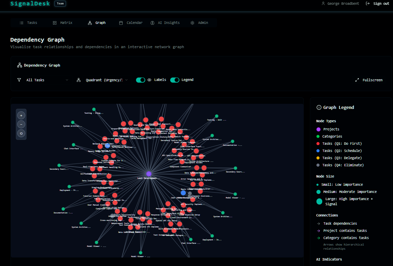Click the AI Insights brain icon

click(152, 23)
